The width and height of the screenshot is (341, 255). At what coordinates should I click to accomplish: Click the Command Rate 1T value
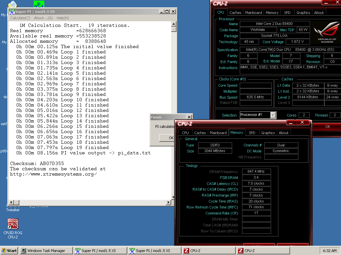[256, 213]
